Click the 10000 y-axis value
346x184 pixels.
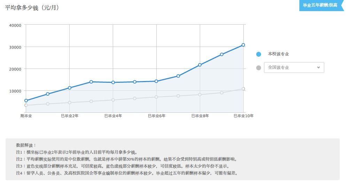point(15,91)
